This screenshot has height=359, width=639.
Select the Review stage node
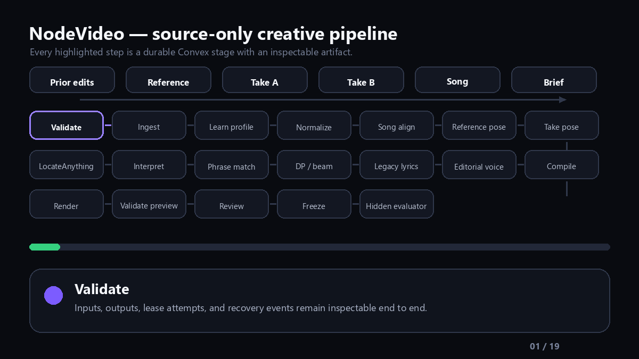point(232,204)
